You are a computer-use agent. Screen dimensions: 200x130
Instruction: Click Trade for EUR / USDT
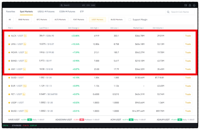[188, 86]
